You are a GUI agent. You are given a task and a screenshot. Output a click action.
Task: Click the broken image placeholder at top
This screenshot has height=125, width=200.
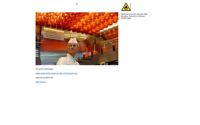tap(77, 4)
